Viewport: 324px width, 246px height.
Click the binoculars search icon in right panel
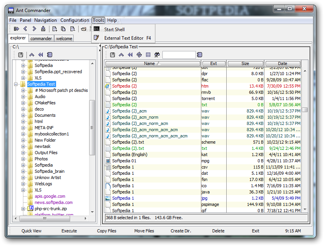click(x=157, y=55)
